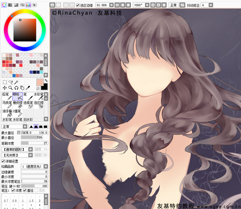Screen dimensions: 241x209
Task: Adjust the 边缘硬度 edge hardness slider
Action: point(34,172)
